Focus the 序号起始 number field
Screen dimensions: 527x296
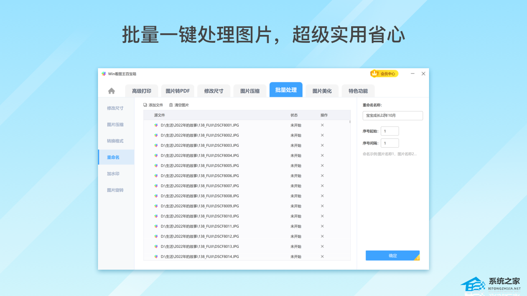[389, 131]
